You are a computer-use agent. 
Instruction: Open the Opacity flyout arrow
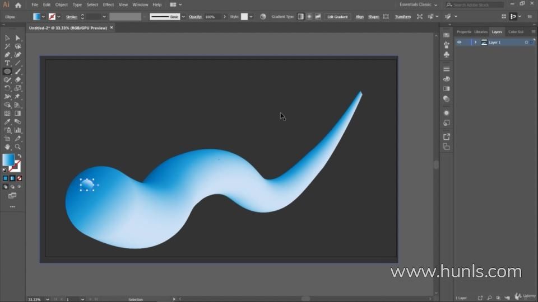click(x=225, y=17)
